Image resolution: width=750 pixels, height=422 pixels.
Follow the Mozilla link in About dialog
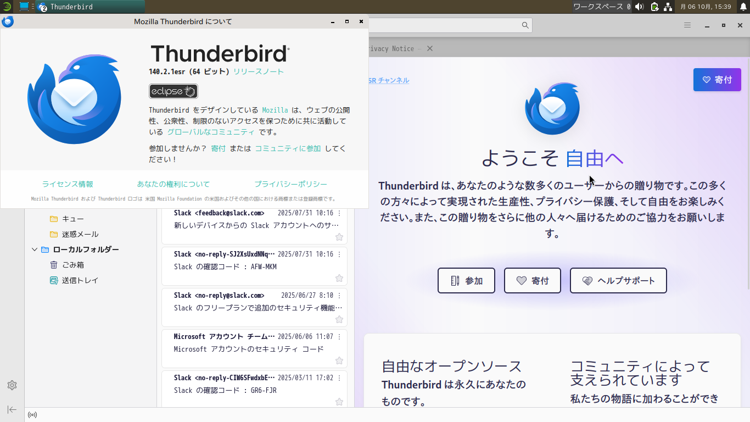click(x=275, y=110)
